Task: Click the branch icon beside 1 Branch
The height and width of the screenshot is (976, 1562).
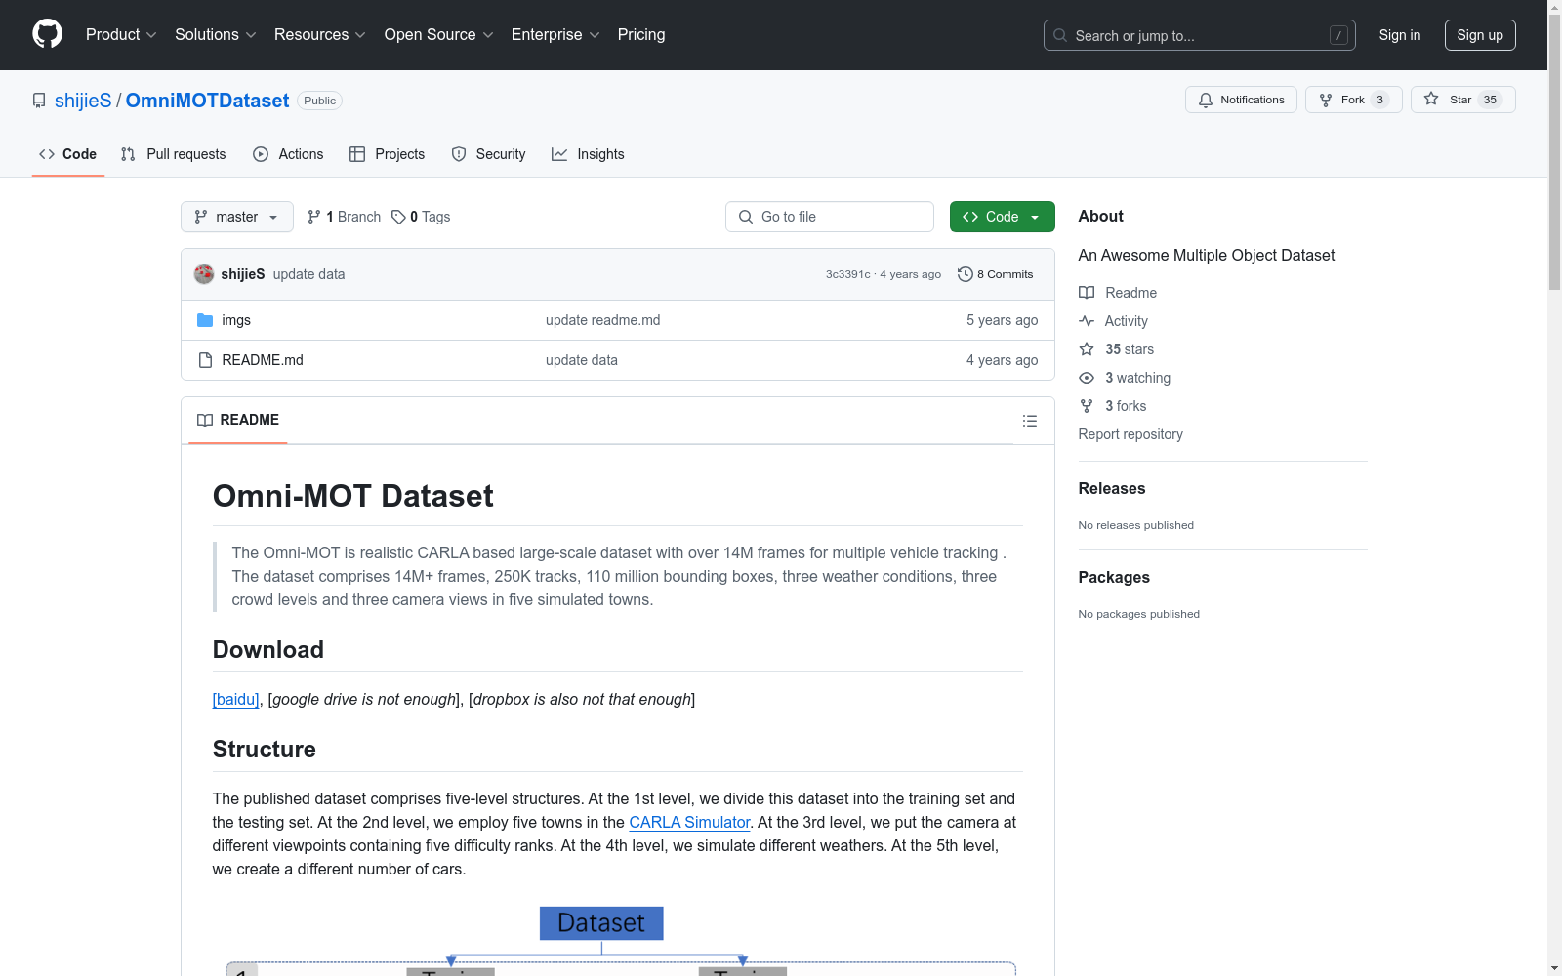Action: (314, 217)
